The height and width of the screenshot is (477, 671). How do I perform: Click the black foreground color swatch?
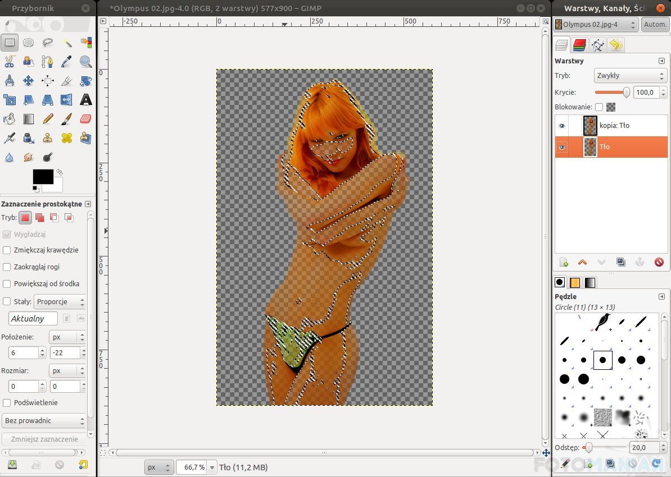pos(43,176)
